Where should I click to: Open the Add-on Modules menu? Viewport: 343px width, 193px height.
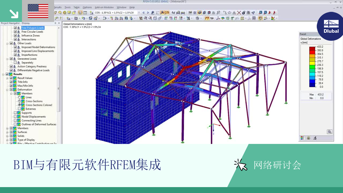104,7
